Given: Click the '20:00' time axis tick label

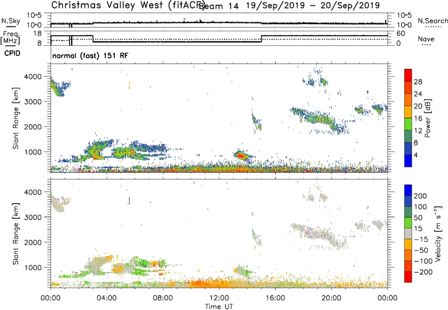Looking at the screenshot, I should pos(332,298).
